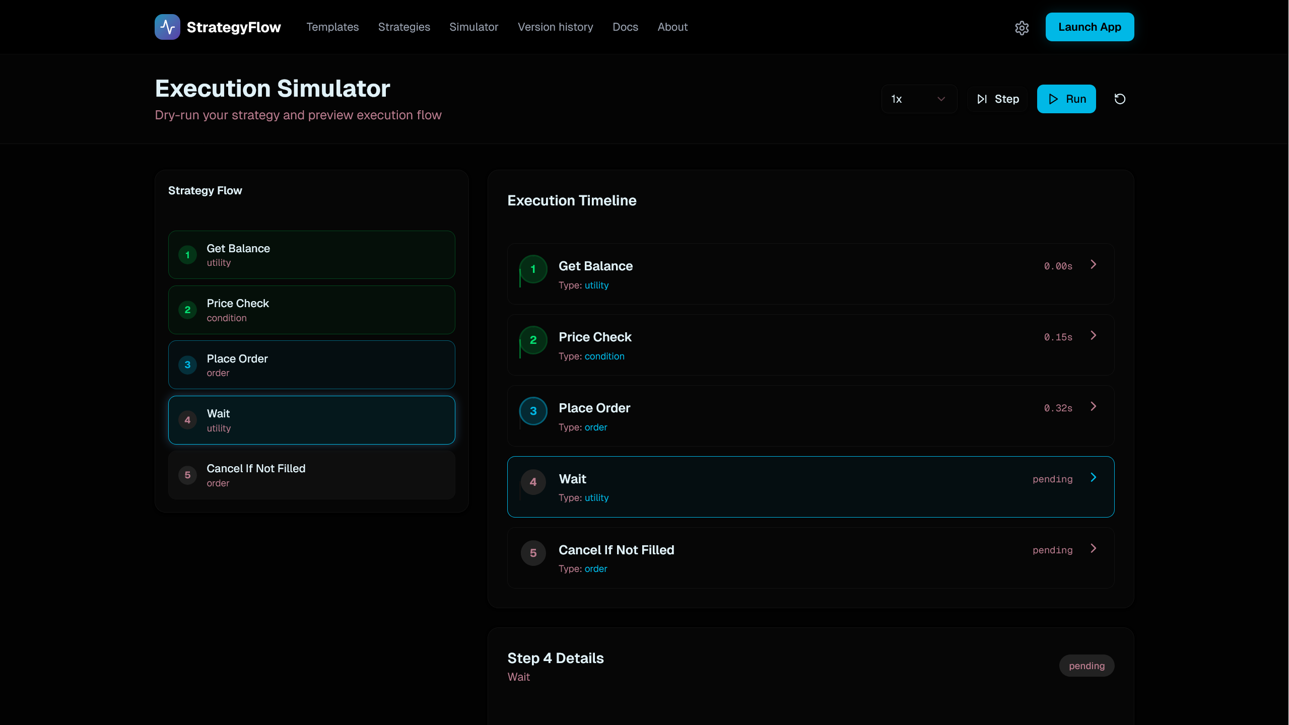Image resolution: width=1289 pixels, height=725 pixels.
Task: Click step 4 badge in Execution Timeline
Action: (x=533, y=482)
